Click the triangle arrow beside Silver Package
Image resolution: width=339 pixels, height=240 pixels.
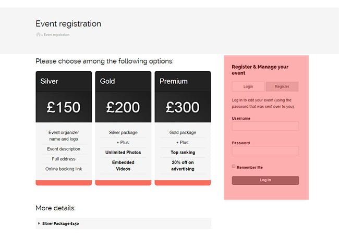39,223
